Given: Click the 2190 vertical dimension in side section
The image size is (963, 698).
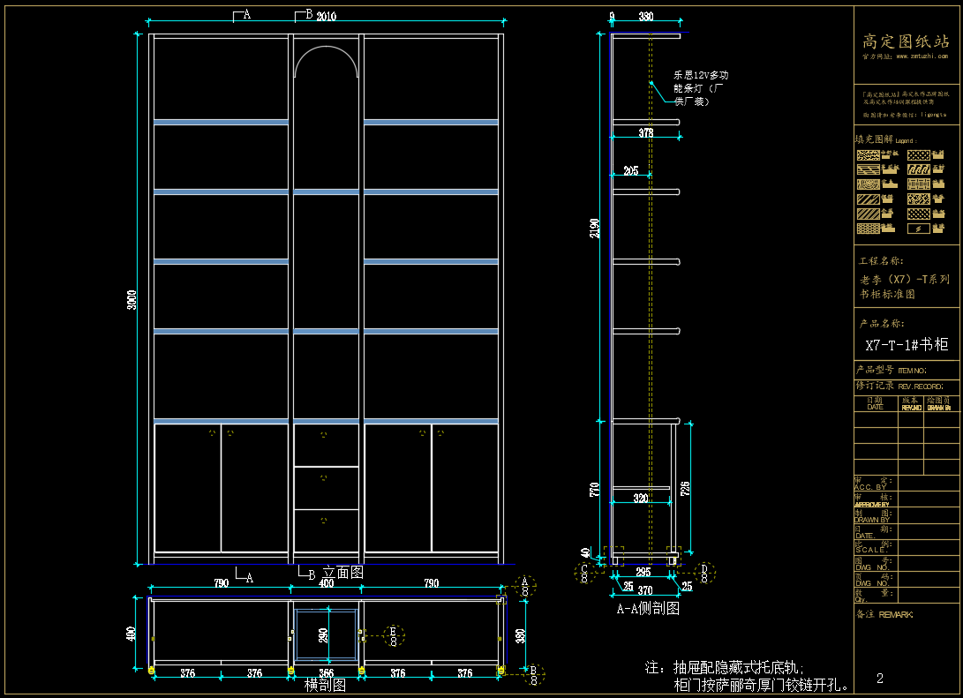Looking at the screenshot, I should 596,229.
